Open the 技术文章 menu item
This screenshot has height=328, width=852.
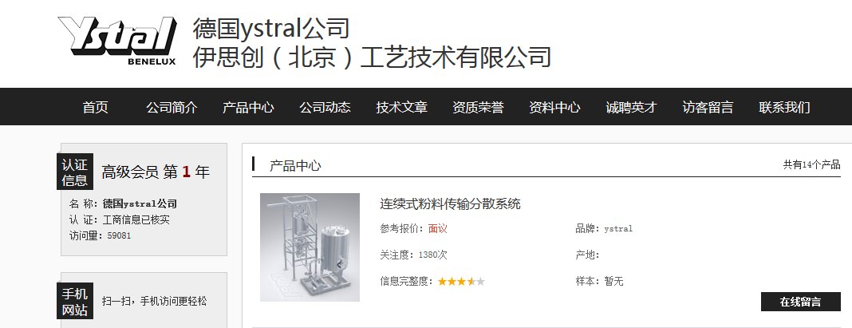click(x=401, y=107)
